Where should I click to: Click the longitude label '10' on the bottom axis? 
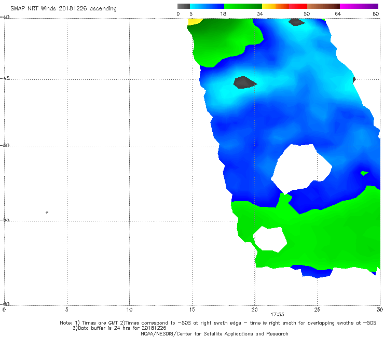(129, 310)
